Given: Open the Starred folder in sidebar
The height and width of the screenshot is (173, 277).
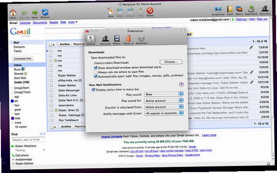Looking at the screenshot, I should pyautogui.click(x=18, y=73).
